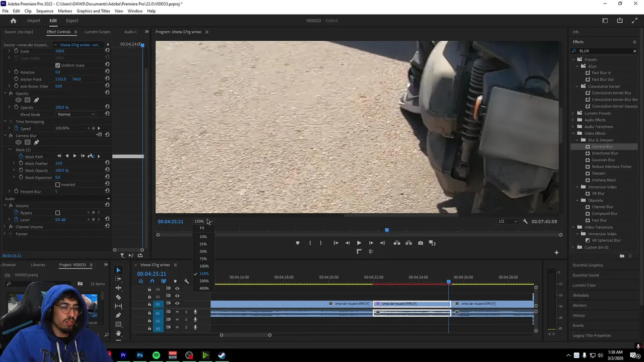Image resolution: width=644 pixels, height=362 pixels.
Task: Open Program monitor settings wrench
Action: [525, 221]
